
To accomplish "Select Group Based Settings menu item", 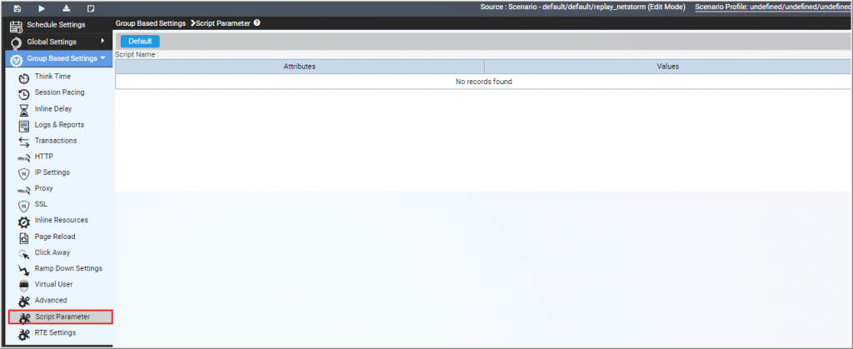I will click(59, 58).
